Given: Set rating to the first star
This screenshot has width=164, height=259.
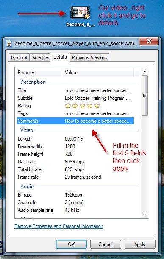Looking at the screenshot, I should click(68, 106).
